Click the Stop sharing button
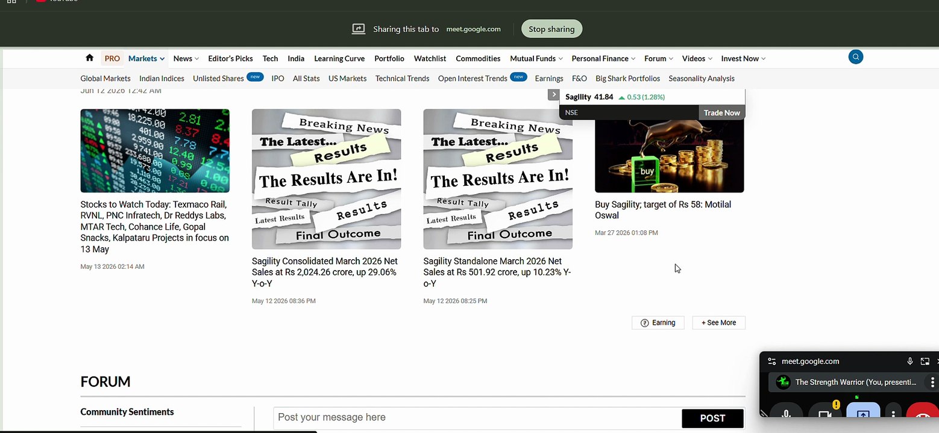The height and width of the screenshot is (433, 939). [551, 29]
